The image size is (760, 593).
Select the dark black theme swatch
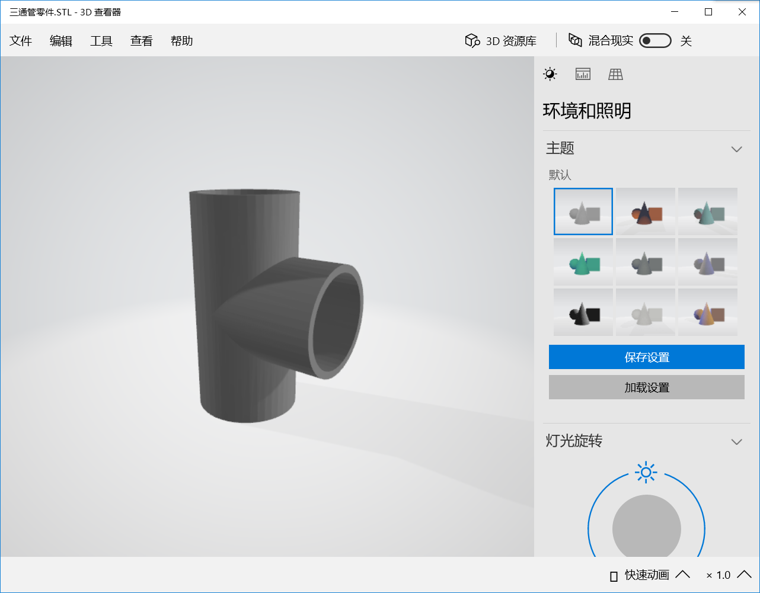583,312
